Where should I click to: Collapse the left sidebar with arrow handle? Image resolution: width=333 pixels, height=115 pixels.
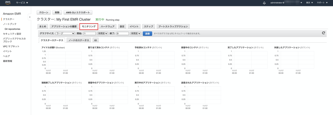[x=29, y=17]
